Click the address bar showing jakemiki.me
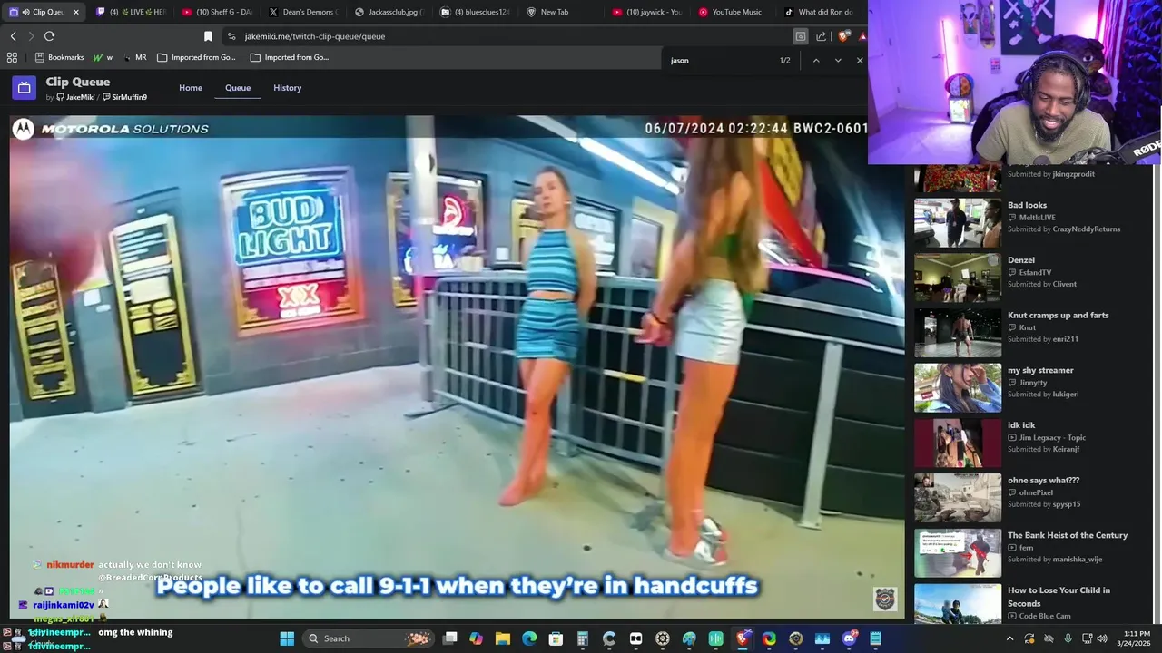 (508, 36)
